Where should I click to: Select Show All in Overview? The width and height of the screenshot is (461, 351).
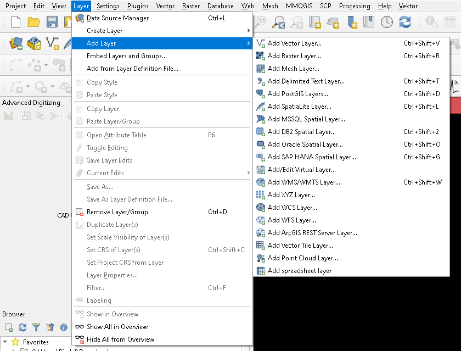162,327
